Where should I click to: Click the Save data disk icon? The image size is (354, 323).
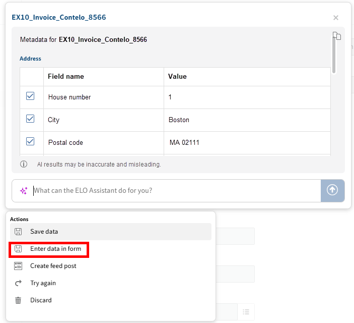18,232
